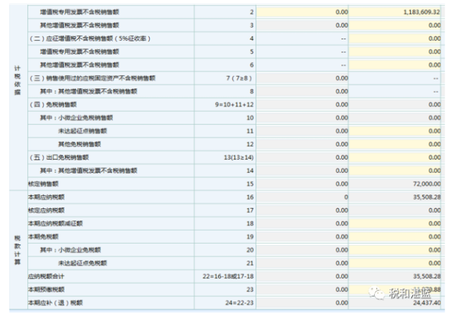Click the first-column 0 value in row 16

346,197
